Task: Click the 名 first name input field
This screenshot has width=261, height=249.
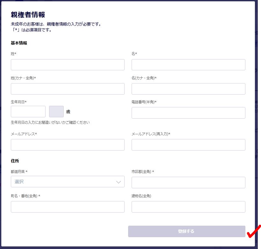Action: [188, 65]
